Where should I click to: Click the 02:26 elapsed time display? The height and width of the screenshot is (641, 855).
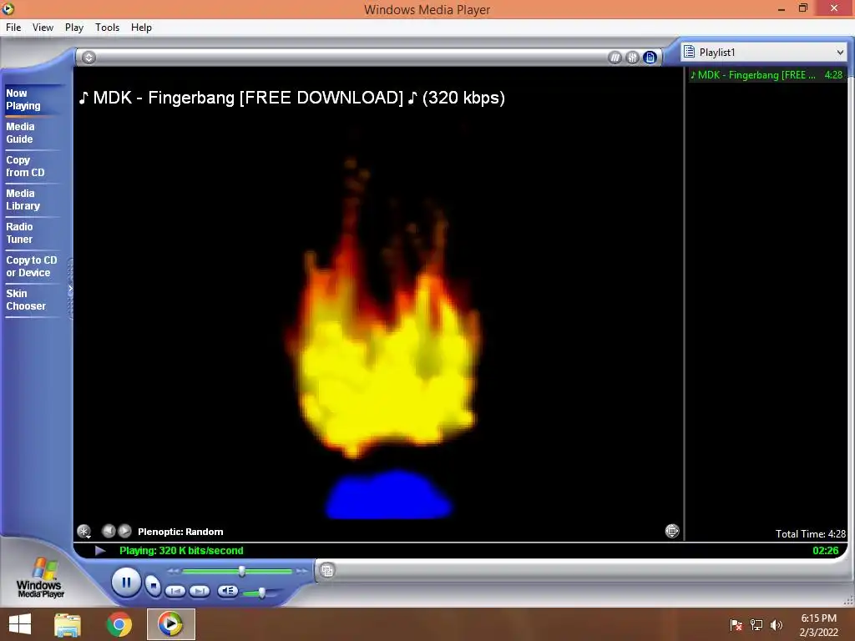coord(826,551)
